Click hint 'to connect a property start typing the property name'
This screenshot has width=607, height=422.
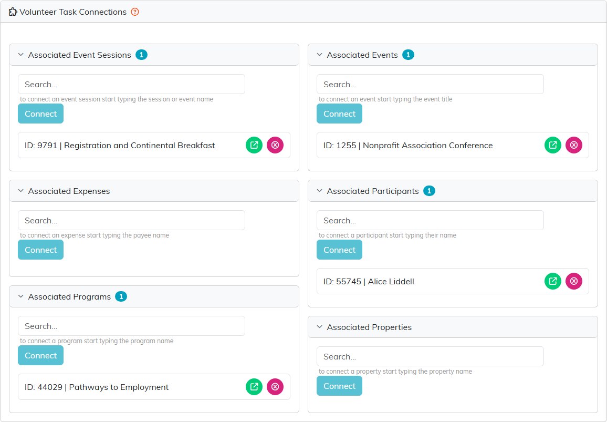pos(395,371)
